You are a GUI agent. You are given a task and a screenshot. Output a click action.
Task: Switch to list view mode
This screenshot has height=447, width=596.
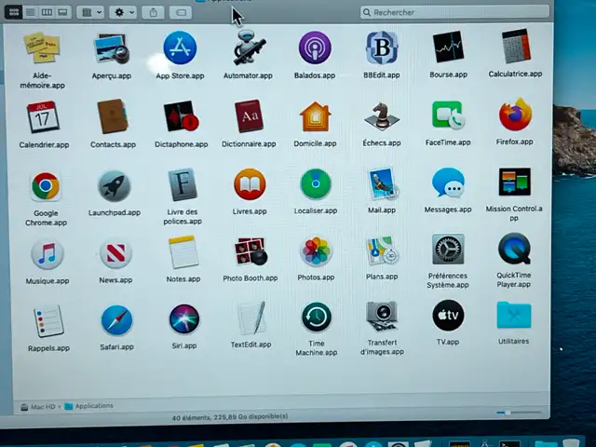[x=31, y=12]
